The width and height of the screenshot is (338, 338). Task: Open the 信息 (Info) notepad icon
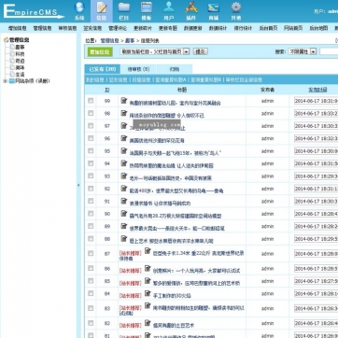pos(102,11)
